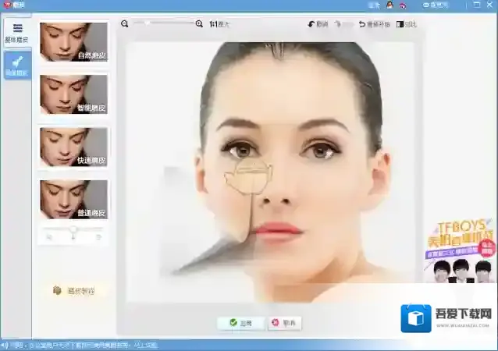498x351 pixels.
Task: Switch to the 整体磨皮 overall smoothing tab
Action: (17, 33)
